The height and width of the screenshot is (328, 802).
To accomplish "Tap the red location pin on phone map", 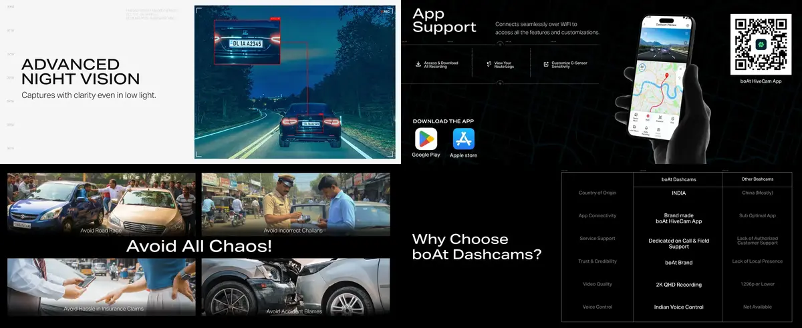I will point(666,77).
